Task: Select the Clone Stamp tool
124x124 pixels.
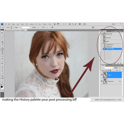Action: coord(2,52)
